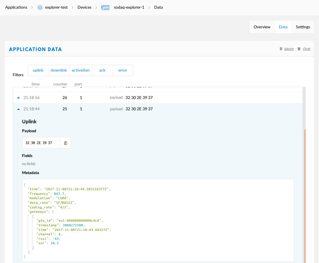The image size is (319, 263).
Task: Toggle the activation filter
Action: 81,70
